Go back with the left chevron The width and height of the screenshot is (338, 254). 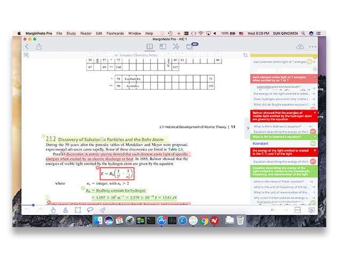27,47
